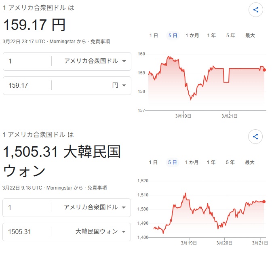Select 1か月 tab on yen chart
The width and height of the screenshot is (272, 253).
click(192, 36)
